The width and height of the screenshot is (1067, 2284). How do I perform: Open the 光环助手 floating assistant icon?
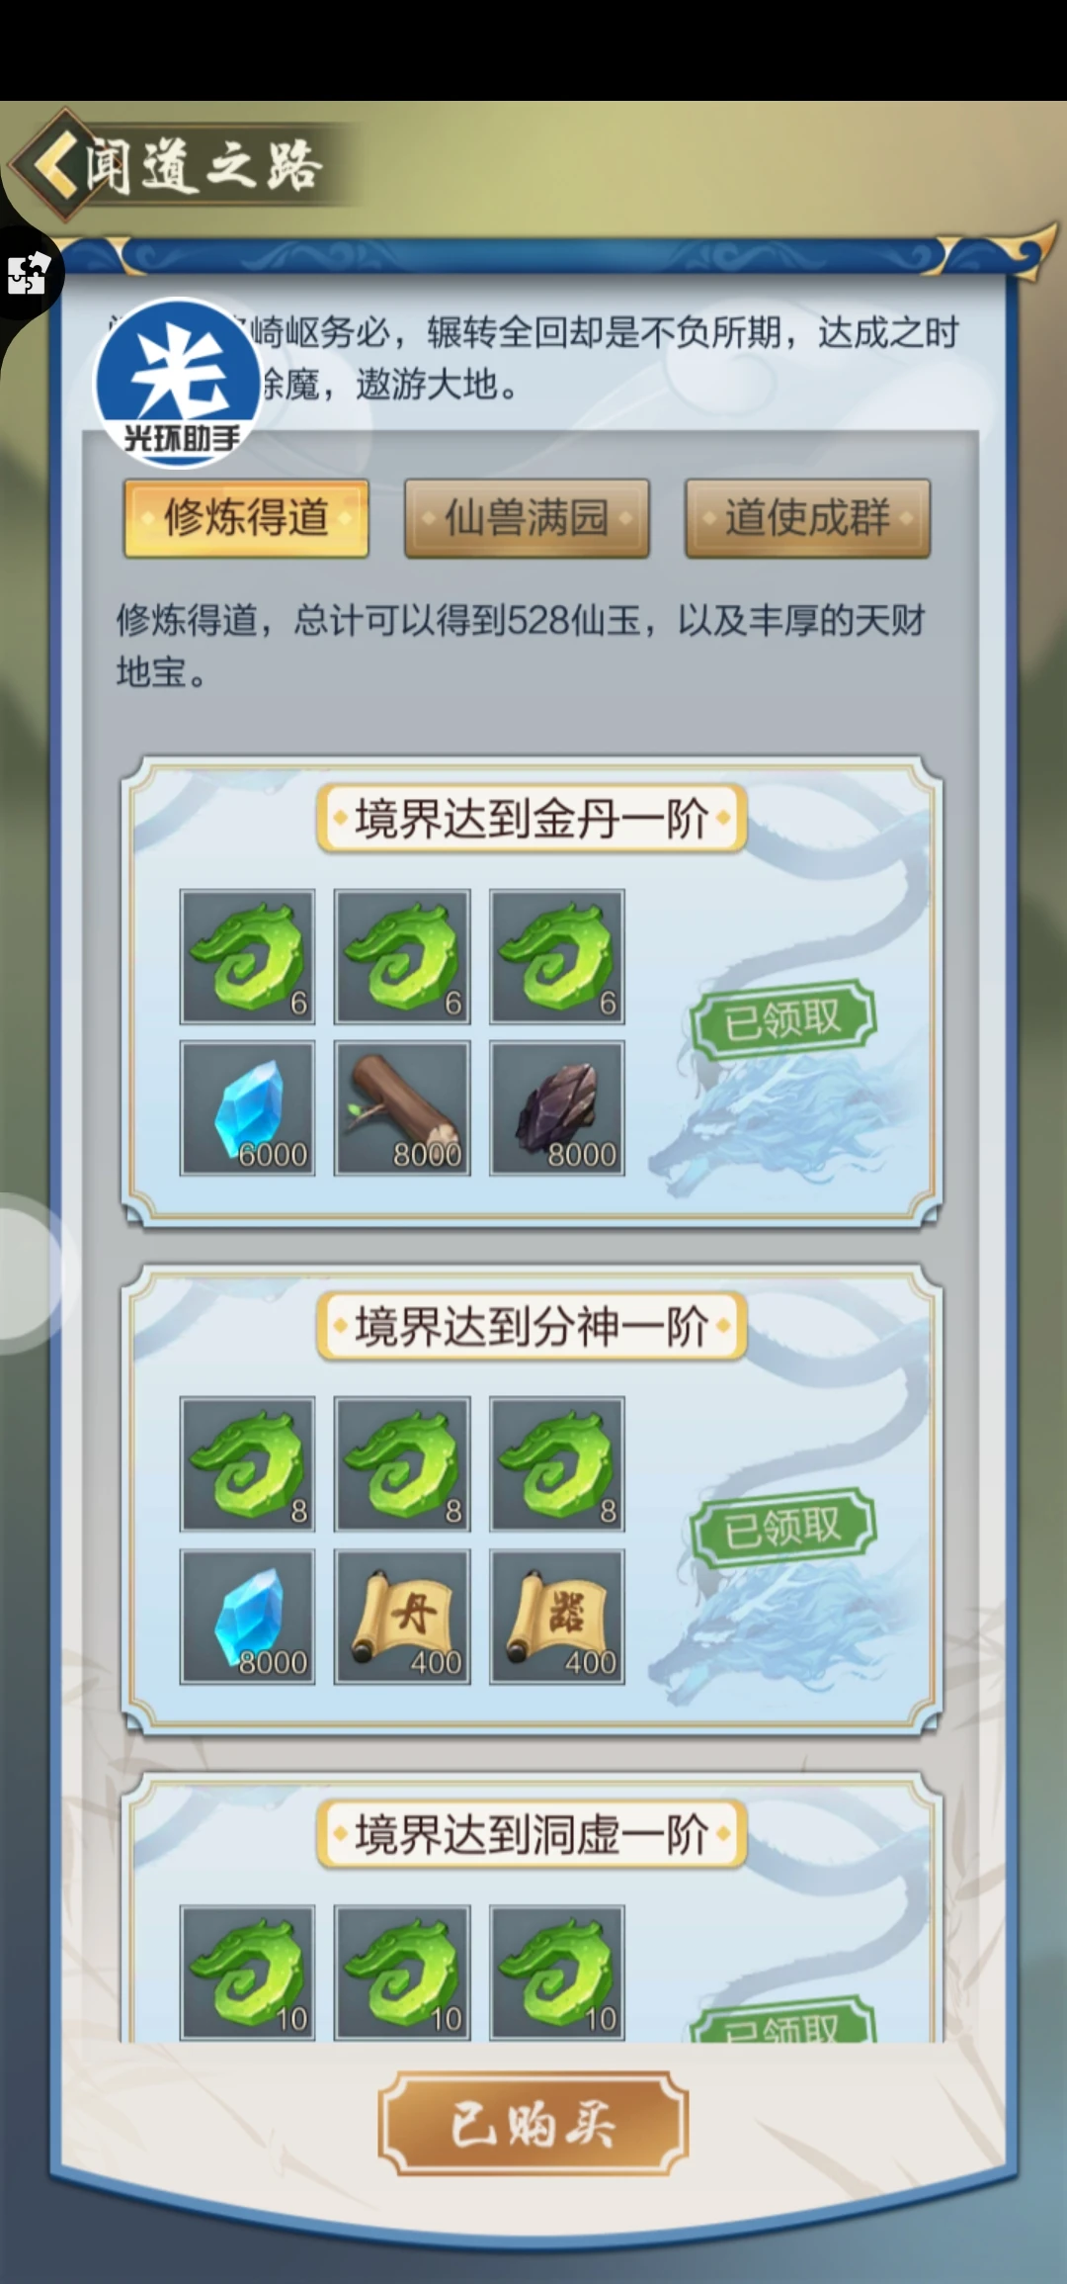coord(179,382)
